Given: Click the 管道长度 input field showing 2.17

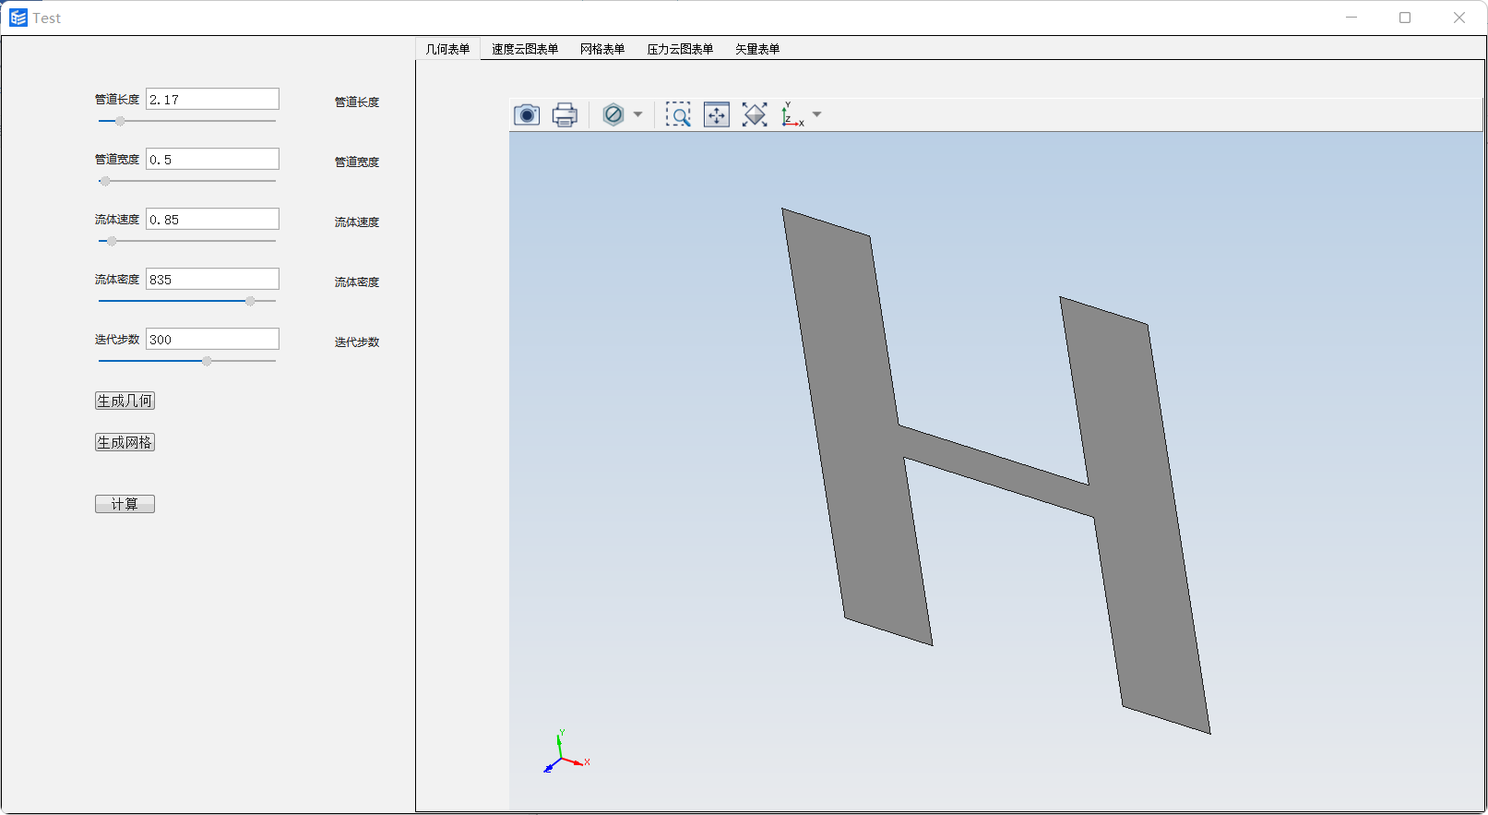Looking at the screenshot, I should pyautogui.click(x=212, y=99).
